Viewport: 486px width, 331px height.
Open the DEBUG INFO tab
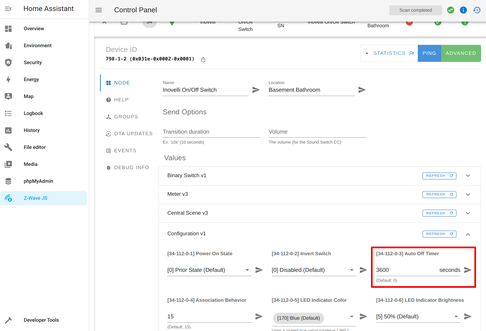(x=128, y=167)
